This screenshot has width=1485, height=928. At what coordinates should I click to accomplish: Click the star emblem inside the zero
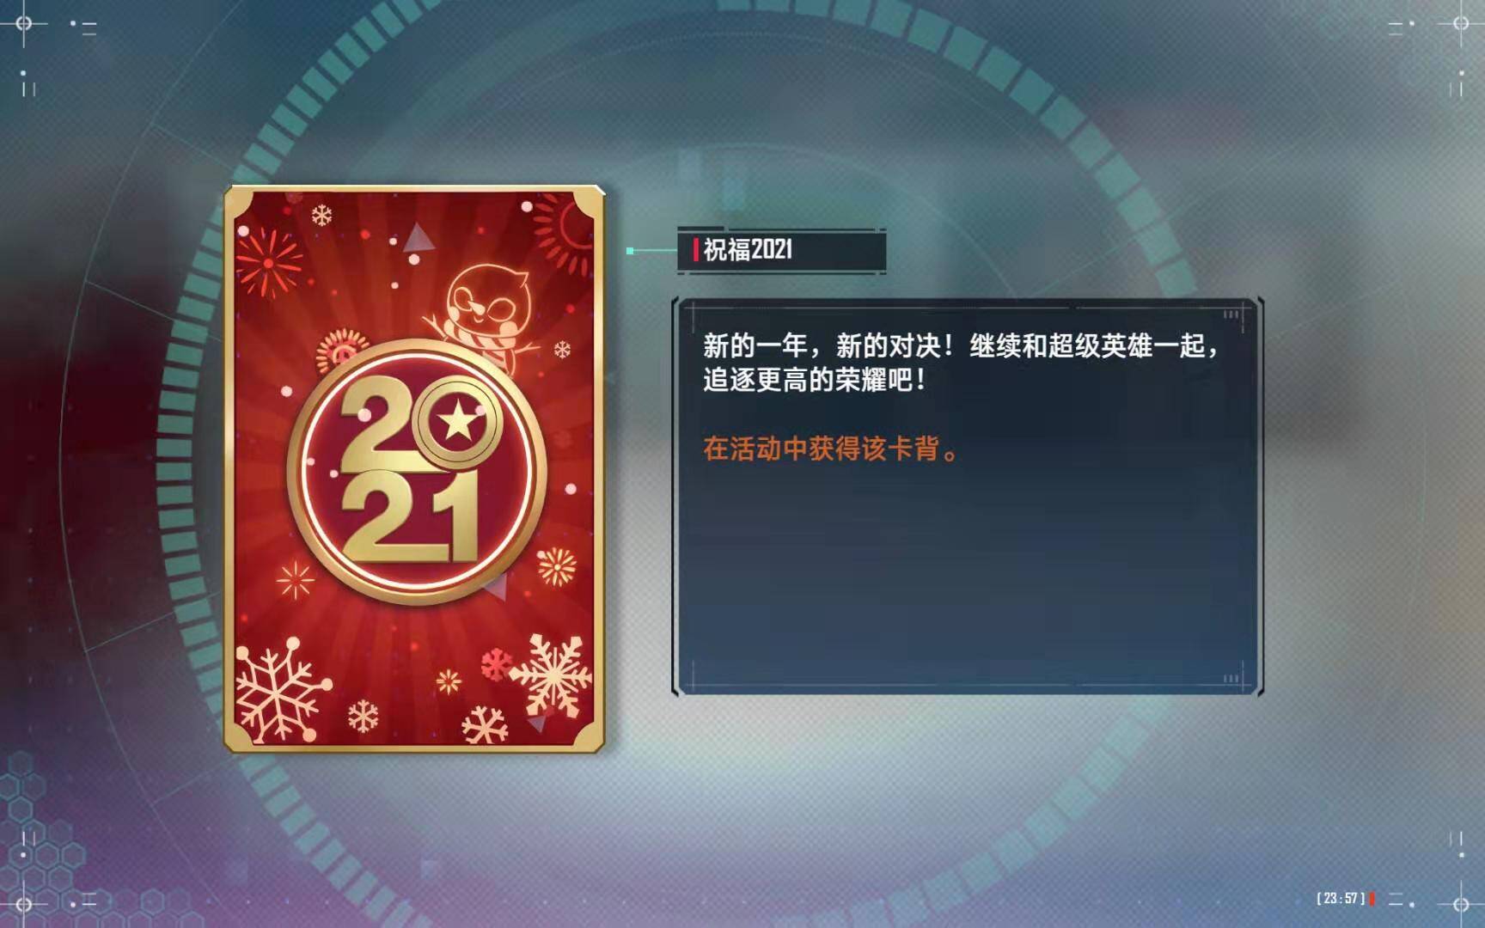(x=456, y=423)
